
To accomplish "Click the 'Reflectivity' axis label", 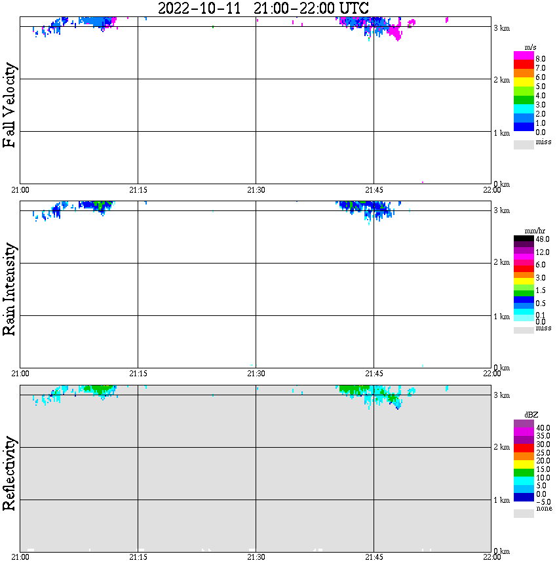I will 9,473.
